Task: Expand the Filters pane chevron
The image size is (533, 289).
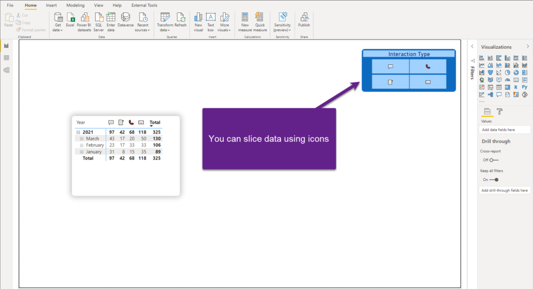Action: point(472,47)
